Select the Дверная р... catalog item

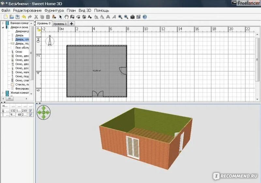22,31
